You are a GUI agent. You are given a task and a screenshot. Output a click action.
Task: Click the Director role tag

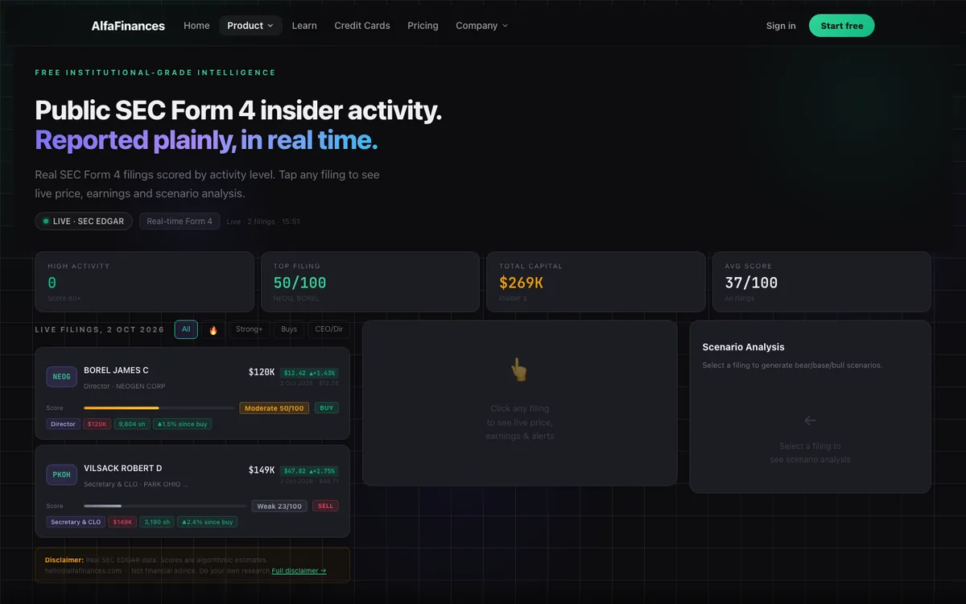point(64,424)
